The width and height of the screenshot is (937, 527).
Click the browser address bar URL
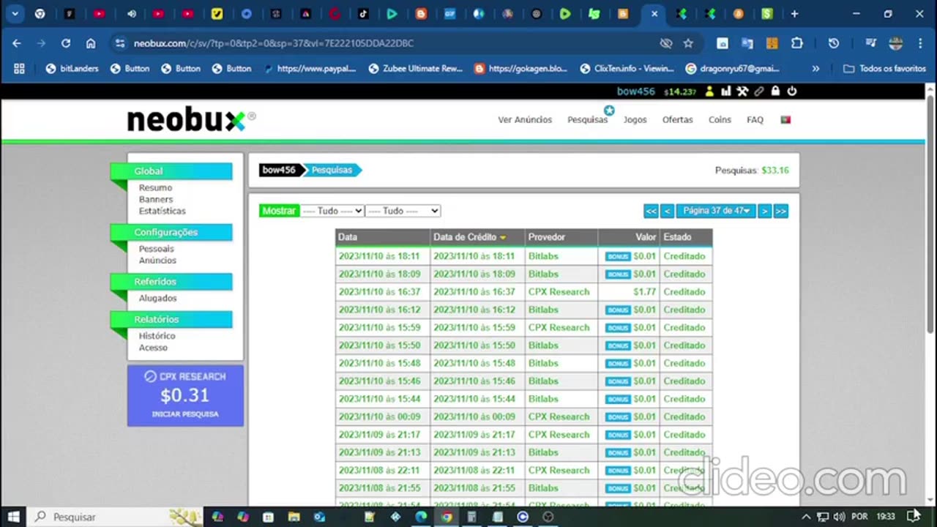pos(273,43)
